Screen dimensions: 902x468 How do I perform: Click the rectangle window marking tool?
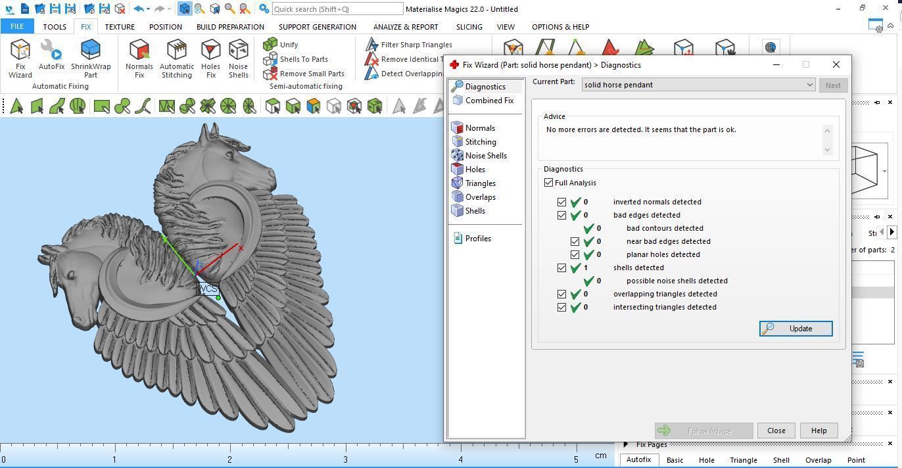101,106
